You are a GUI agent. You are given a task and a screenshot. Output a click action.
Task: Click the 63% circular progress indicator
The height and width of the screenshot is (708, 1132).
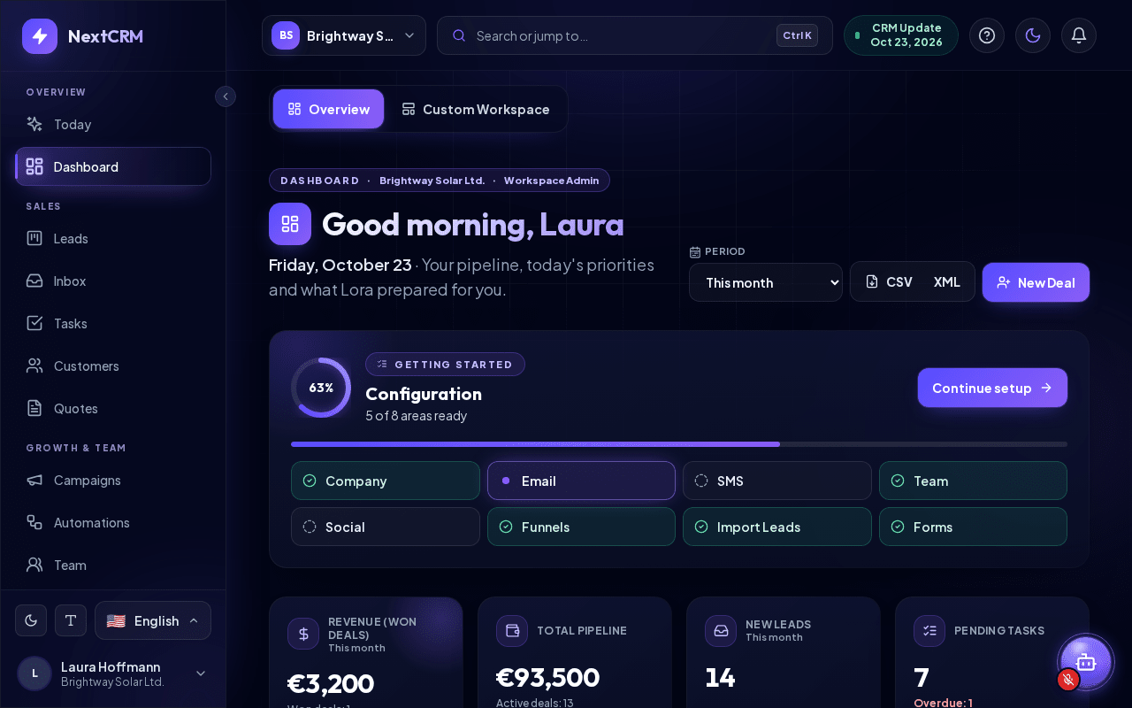(321, 388)
